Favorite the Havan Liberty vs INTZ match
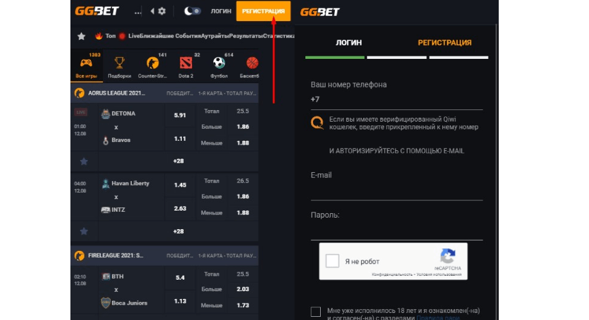 (84, 232)
